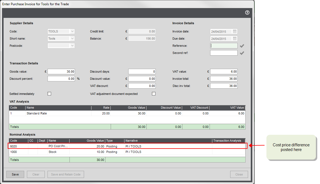The height and width of the screenshot is (184, 320).
Task: Click the checkmark beside Reference field
Action: coord(242,46)
